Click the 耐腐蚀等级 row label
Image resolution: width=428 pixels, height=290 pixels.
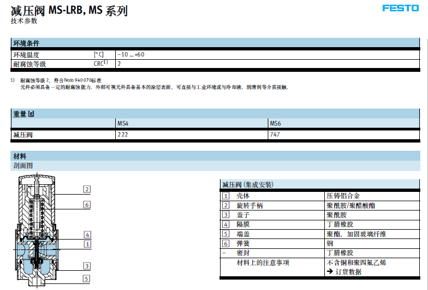click(x=30, y=64)
